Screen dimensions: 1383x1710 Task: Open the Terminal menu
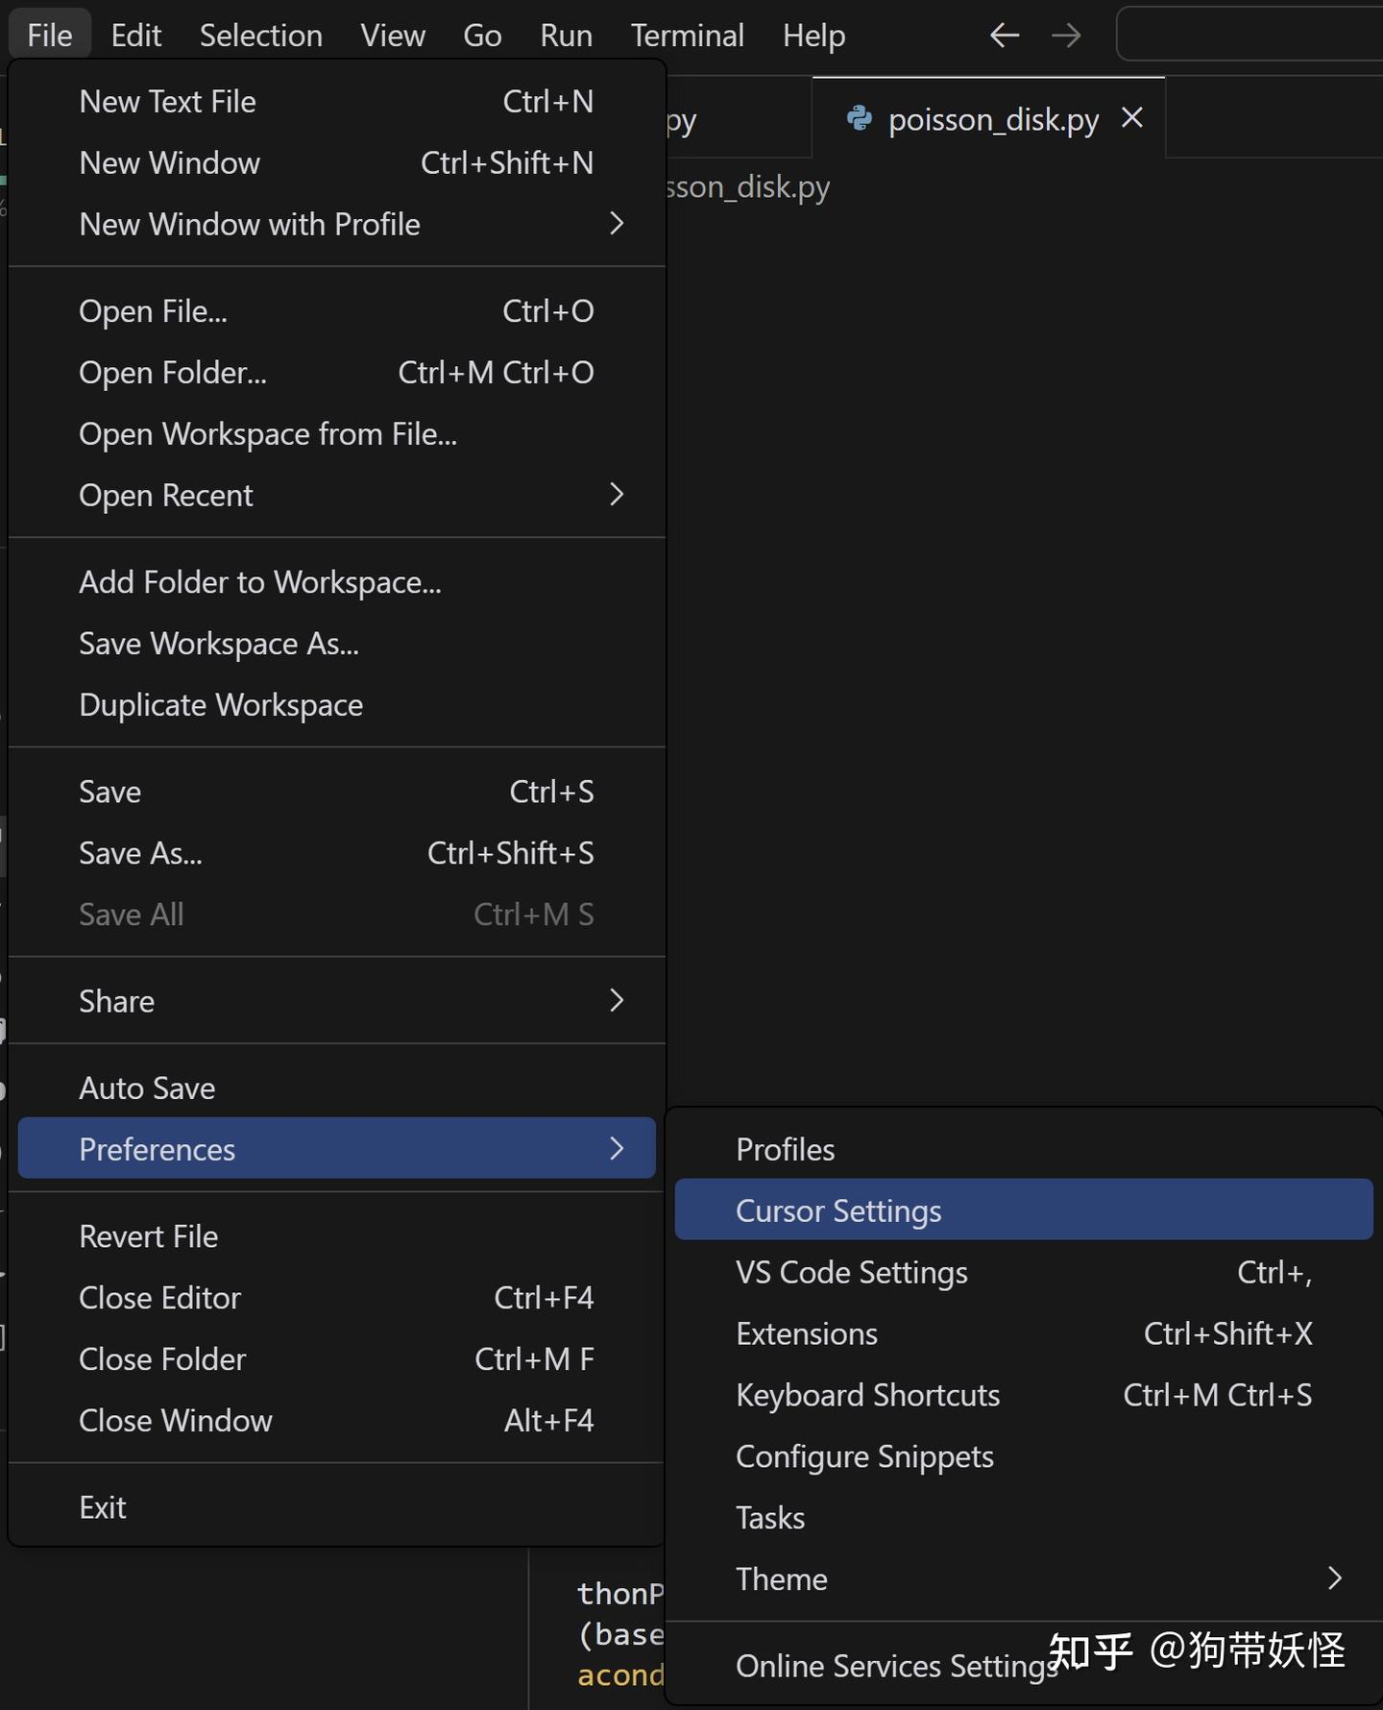coord(687,36)
